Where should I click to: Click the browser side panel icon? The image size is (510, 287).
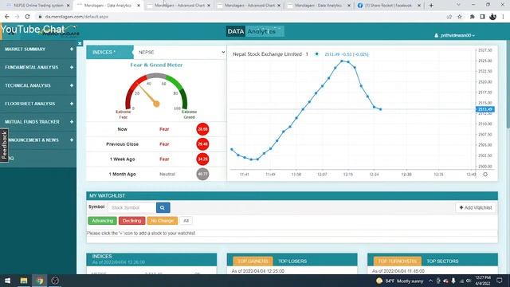tap(482, 17)
